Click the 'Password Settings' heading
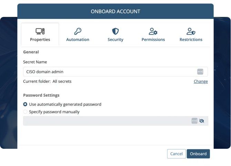231x166 pixels. tap(41, 95)
